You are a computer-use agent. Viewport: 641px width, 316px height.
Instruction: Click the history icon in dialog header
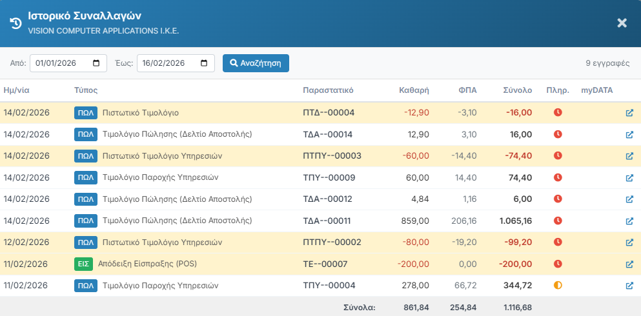coord(16,23)
